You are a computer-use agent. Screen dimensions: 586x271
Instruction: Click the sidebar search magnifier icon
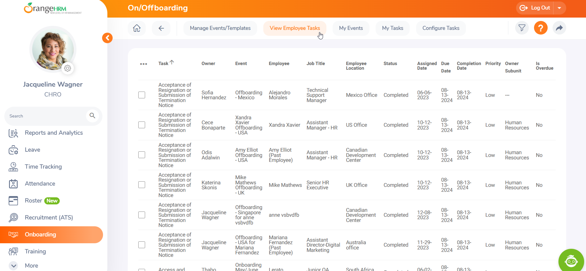coord(92,116)
